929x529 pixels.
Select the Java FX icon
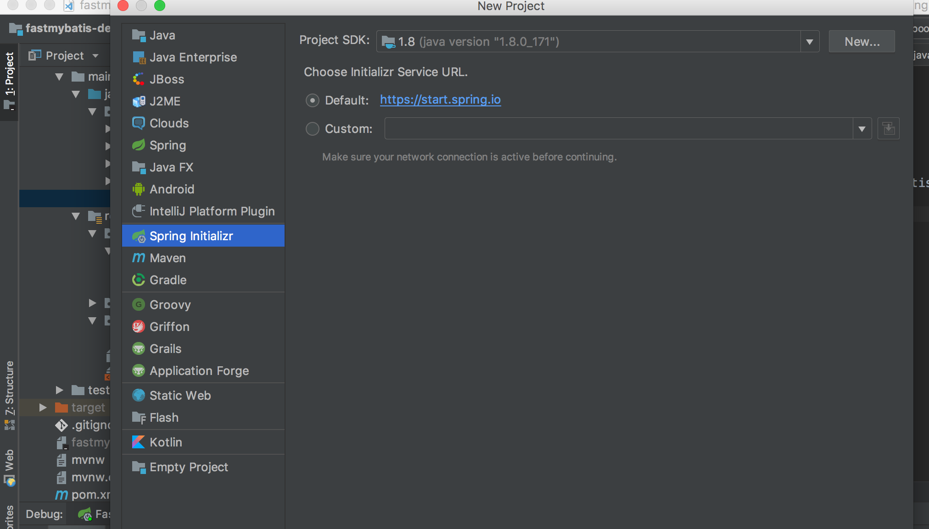coord(138,167)
